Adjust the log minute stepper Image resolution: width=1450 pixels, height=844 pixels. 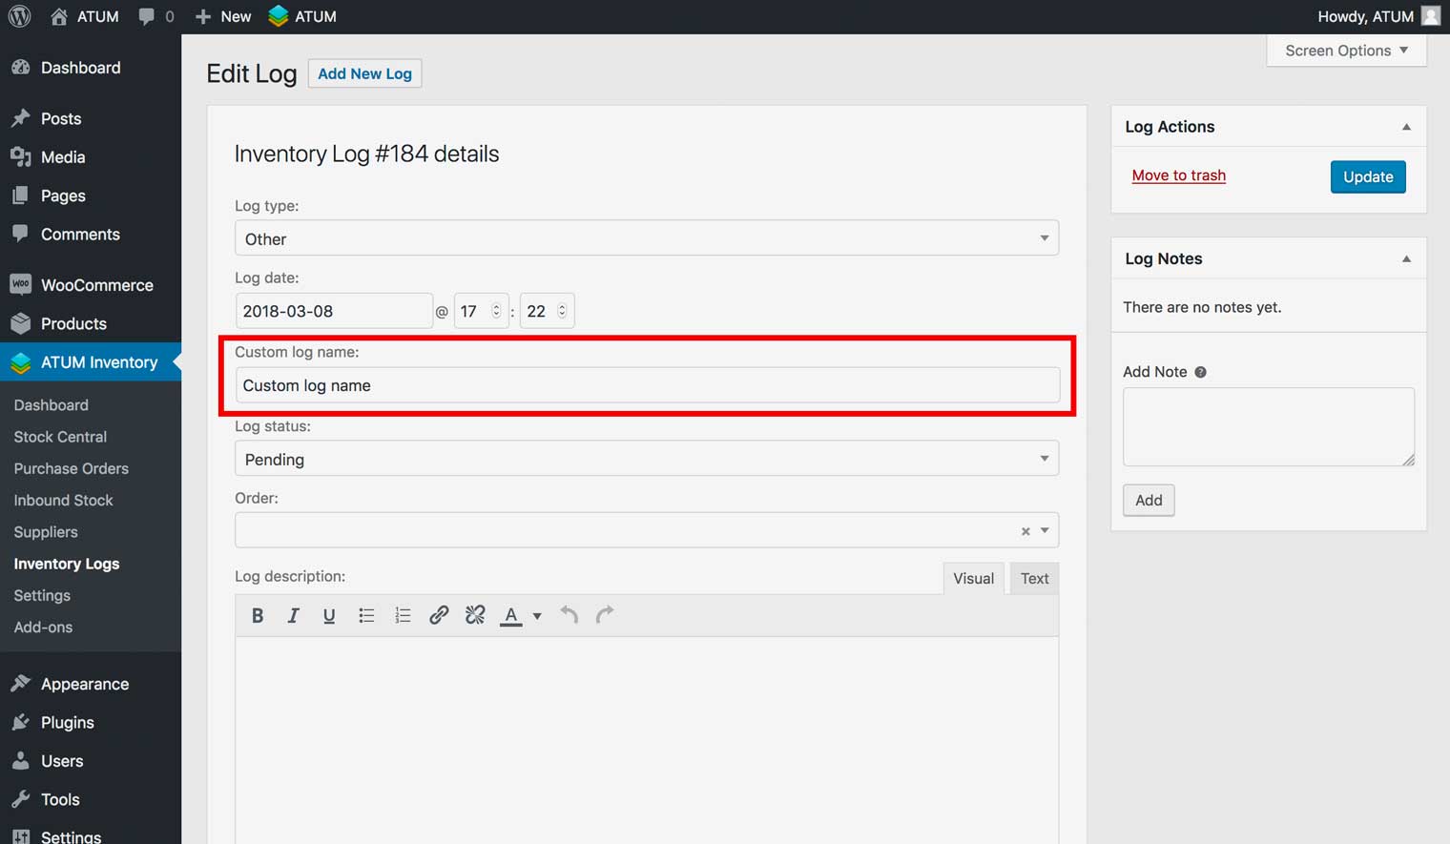(x=562, y=311)
